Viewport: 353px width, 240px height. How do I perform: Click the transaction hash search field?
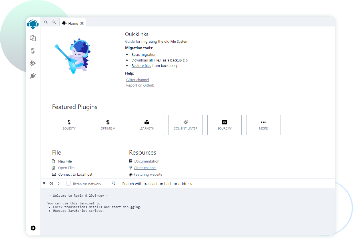coord(160,183)
